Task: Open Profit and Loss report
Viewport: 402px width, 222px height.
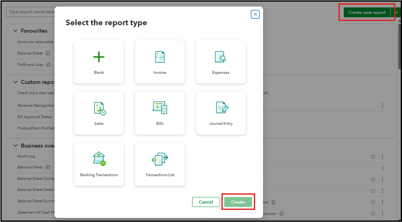Action: point(30,65)
